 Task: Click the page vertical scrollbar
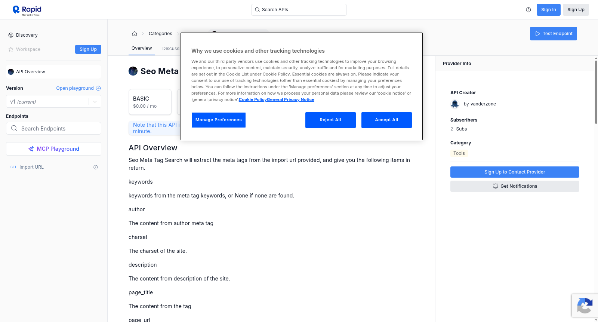click(x=596, y=92)
